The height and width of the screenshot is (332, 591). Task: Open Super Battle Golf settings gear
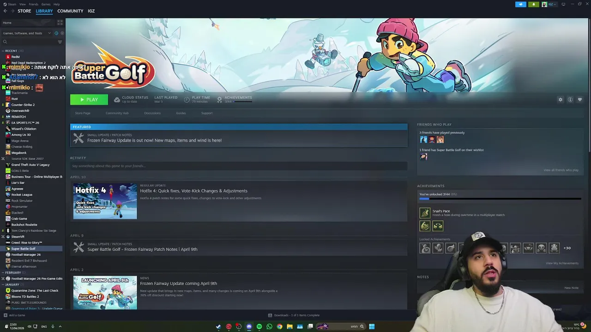click(561, 100)
